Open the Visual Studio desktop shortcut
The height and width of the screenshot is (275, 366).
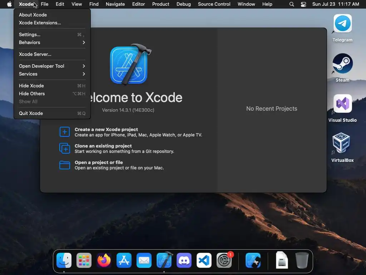click(342, 103)
